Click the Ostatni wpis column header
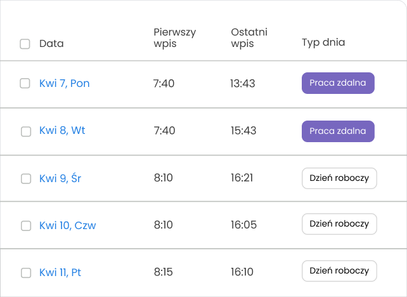 coord(249,37)
